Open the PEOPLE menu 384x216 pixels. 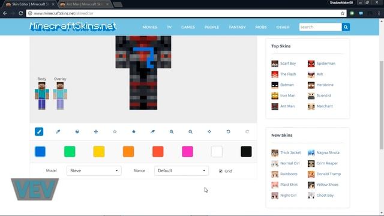(212, 27)
